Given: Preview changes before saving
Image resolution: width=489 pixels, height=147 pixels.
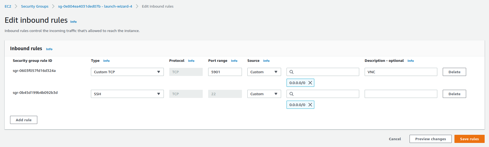Looking at the screenshot, I should [430, 139].
